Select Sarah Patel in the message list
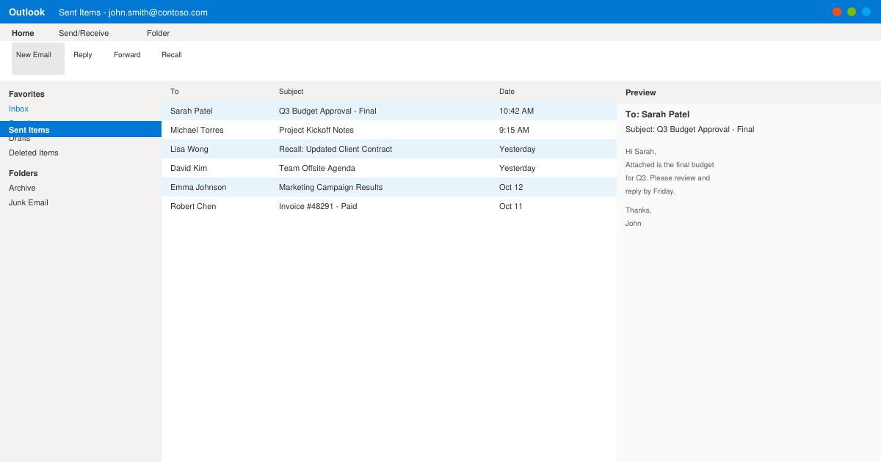Image resolution: width=881 pixels, height=462 pixels. [x=192, y=111]
